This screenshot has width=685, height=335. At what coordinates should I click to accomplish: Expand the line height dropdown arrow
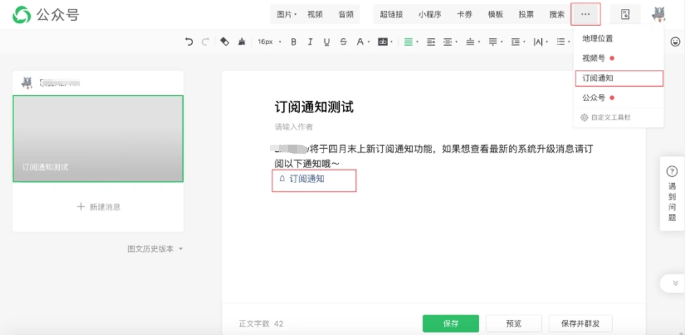click(x=524, y=42)
